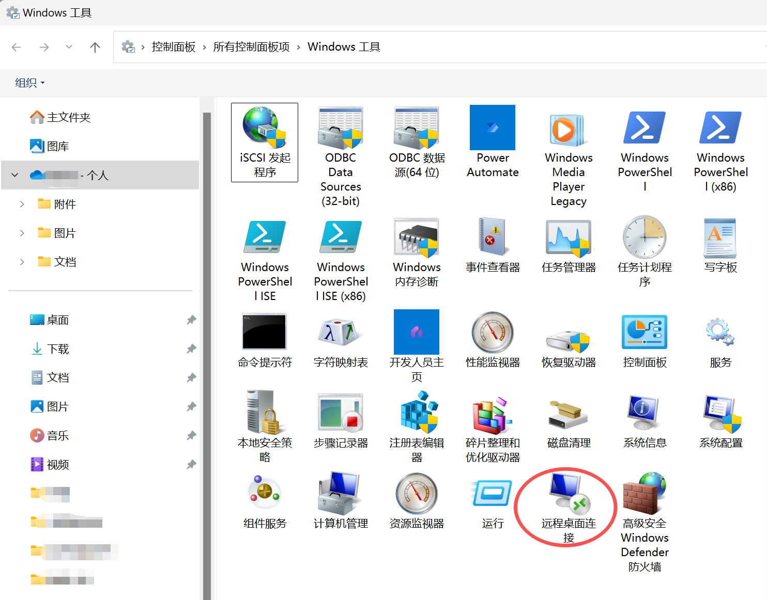
Task: Open 开发人员主页
Action: [x=417, y=347]
